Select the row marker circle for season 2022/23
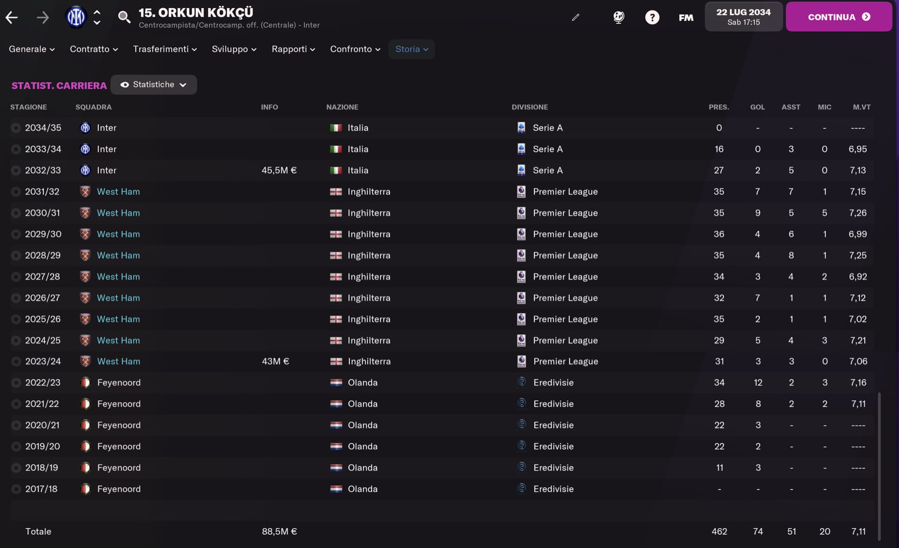Viewport: 899px width, 548px height. coord(16,382)
